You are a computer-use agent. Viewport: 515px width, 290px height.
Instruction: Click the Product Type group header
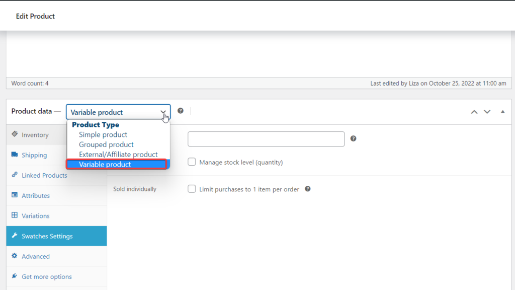point(96,125)
